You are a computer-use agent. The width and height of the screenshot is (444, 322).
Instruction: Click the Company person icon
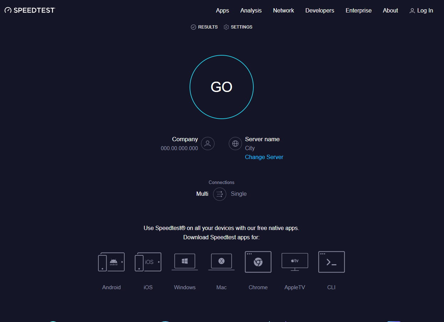coord(208,144)
